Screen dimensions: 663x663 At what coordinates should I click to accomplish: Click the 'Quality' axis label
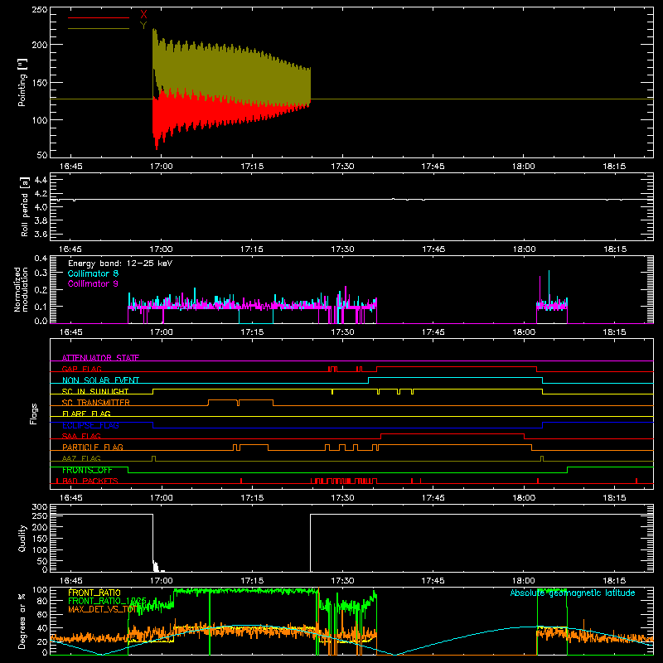pos(22,538)
